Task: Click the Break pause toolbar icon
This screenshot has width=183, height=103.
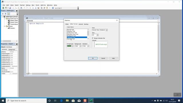Action: coord(33,8)
